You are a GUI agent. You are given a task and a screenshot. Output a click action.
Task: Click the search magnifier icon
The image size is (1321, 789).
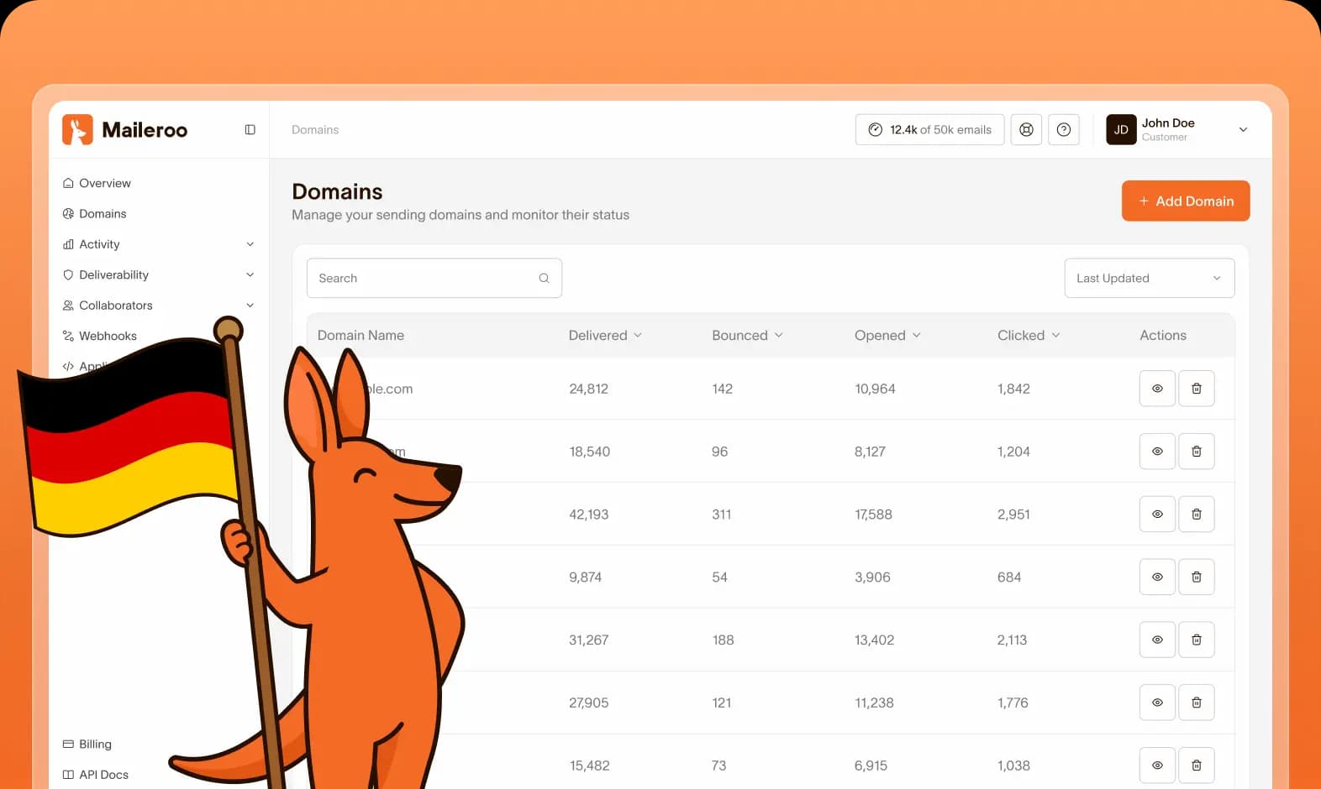pos(544,278)
